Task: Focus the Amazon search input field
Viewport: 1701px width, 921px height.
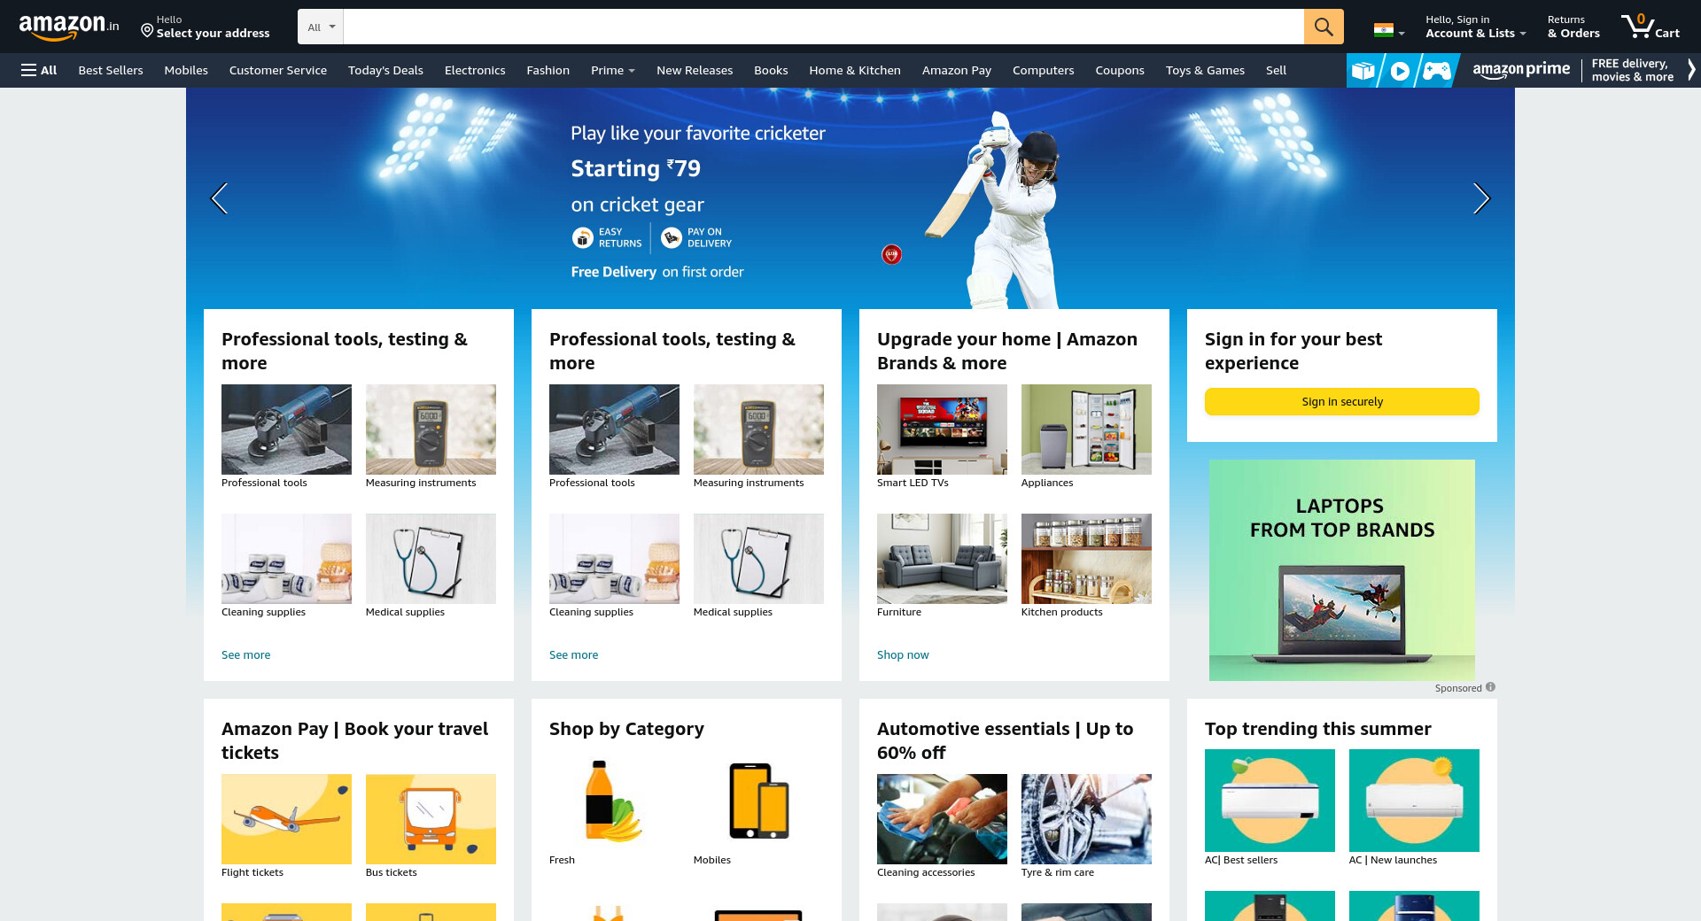Action: 823,27
